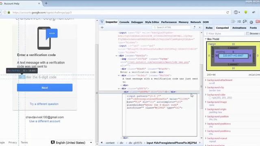The image size is (260, 146).
Task: Open the Performance tab
Action: 169,22
